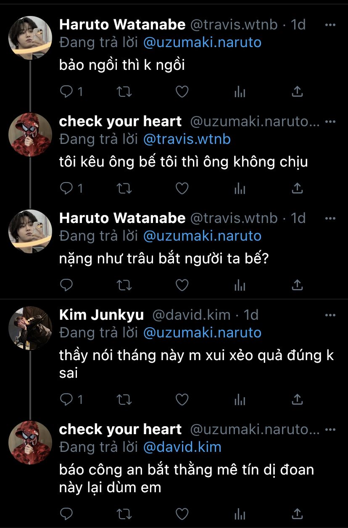Screen dimensions: 348x528
Task: Retweet Kim Junkyu's tweet
Action: click(124, 399)
